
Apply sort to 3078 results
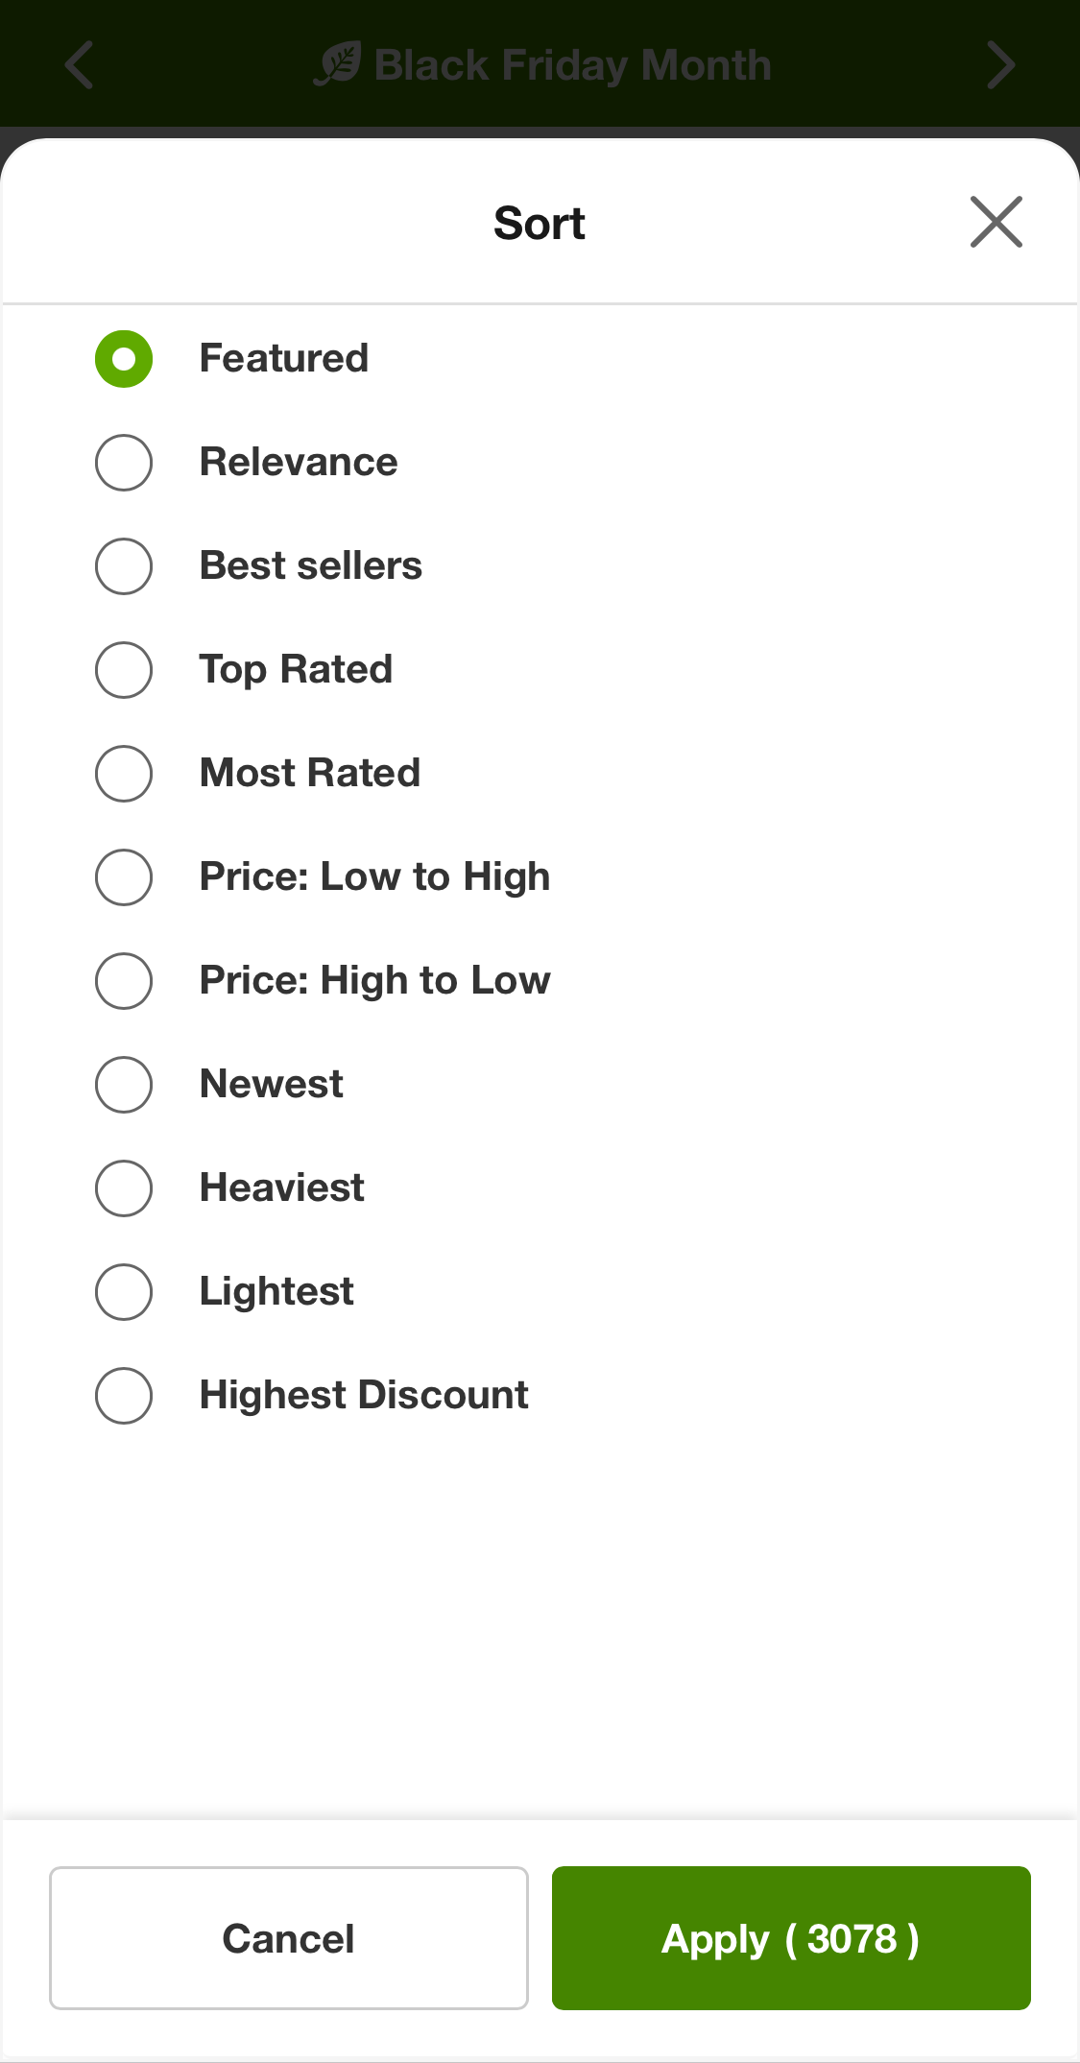(790, 1938)
